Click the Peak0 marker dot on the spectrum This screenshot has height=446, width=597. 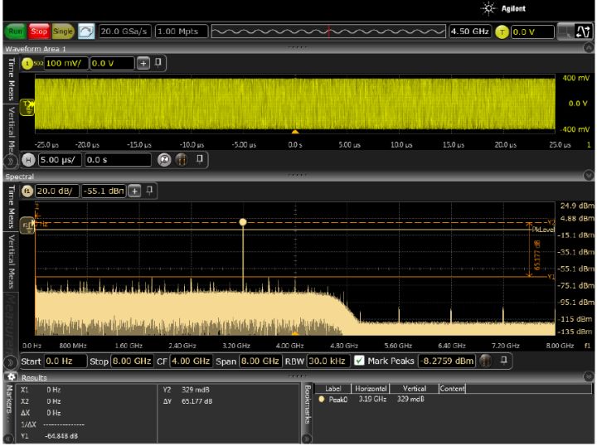point(243,222)
